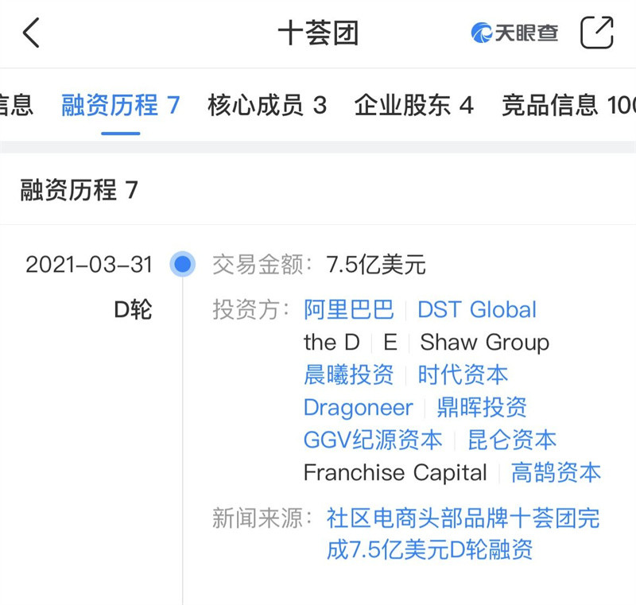Open investor link 阿里巴巴
The width and height of the screenshot is (636, 605).
pyautogui.click(x=348, y=310)
